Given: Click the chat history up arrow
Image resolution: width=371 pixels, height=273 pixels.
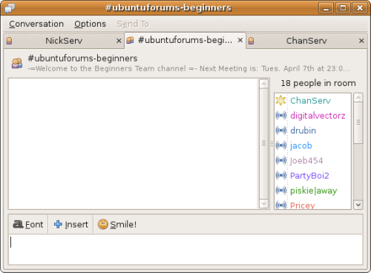Looking at the screenshot, I should (x=263, y=84).
